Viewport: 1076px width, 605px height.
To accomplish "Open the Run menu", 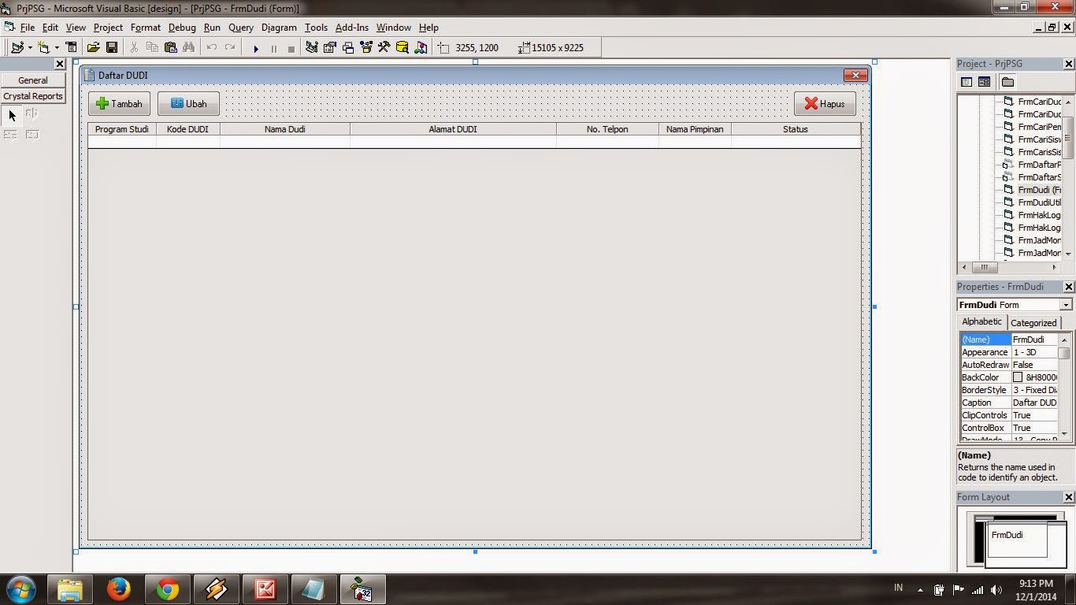I will pos(212,28).
